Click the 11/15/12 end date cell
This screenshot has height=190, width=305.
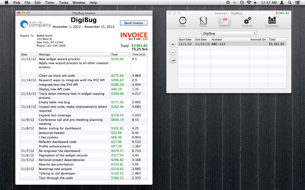click(x=202, y=44)
